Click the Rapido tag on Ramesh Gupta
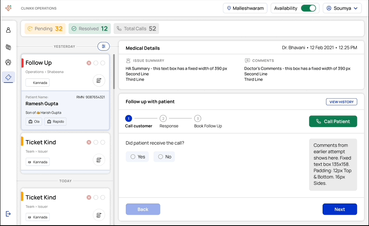This screenshot has width=369, height=226. (56, 122)
